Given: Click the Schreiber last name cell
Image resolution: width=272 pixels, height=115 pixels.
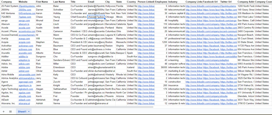Looking at the screenshot, I should point(61,10).
